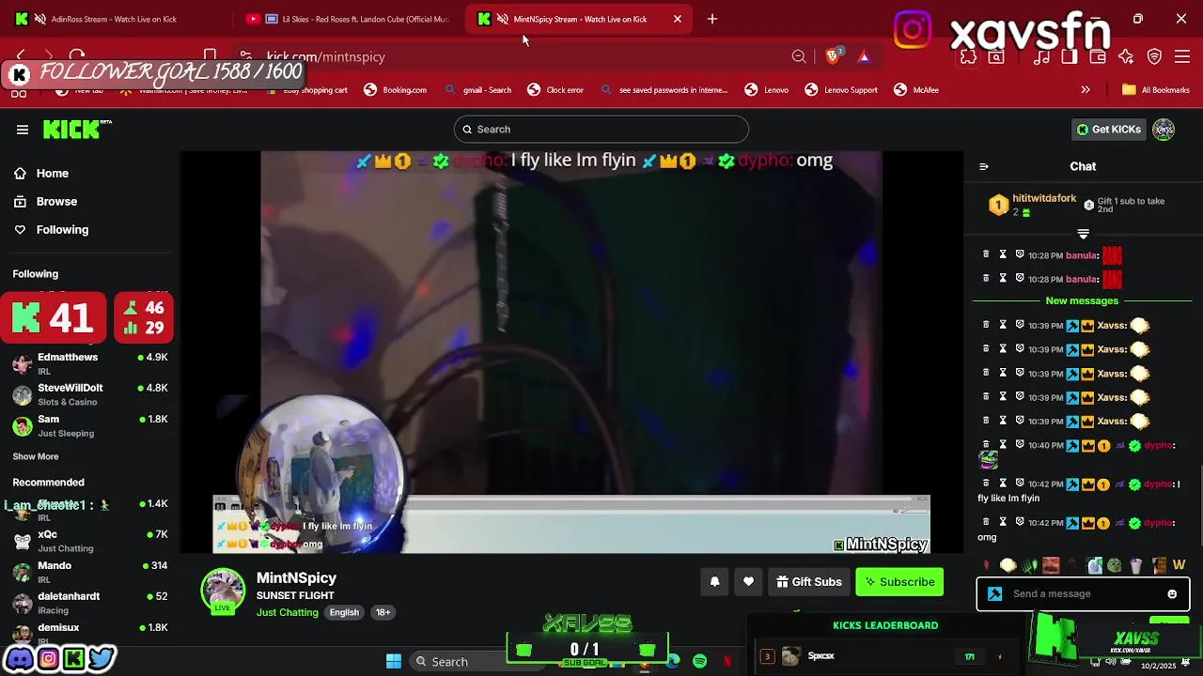The image size is (1203, 676).
Task: Click the Gift Subs button
Action: pyautogui.click(x=808, y=582)
